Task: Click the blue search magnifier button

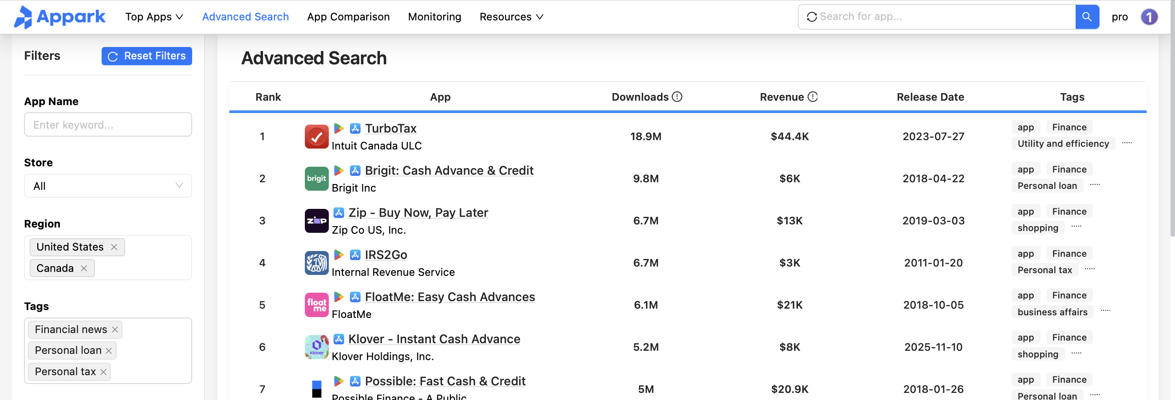Action: pos(1087,17)
